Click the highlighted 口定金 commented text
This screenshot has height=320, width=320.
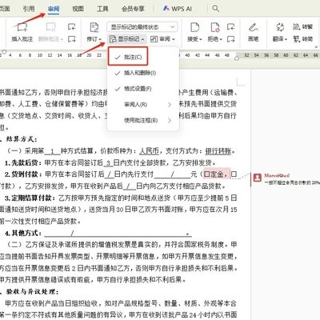coord(217,174)
